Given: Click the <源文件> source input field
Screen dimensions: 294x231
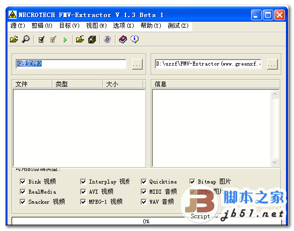Looking at the screenshot, I should click(x=71, y=64).
